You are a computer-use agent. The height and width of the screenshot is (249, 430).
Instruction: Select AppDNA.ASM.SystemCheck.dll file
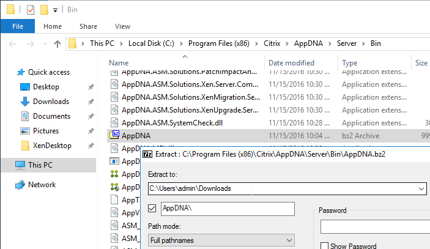point(172,123)
